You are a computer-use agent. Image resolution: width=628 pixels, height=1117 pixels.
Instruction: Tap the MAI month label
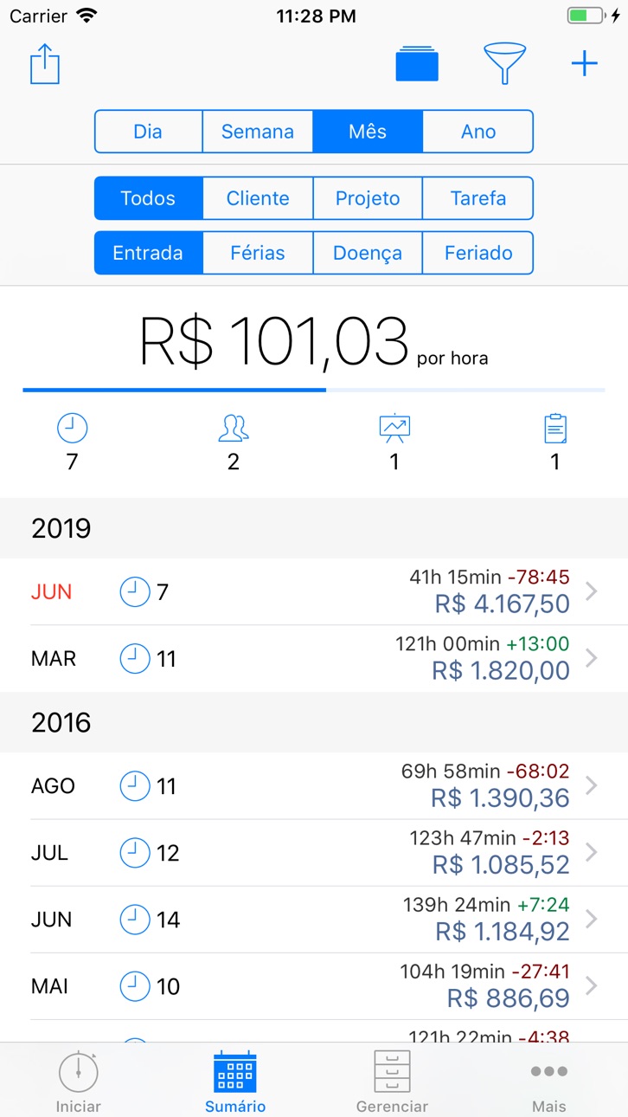click(x=51, y=986)
